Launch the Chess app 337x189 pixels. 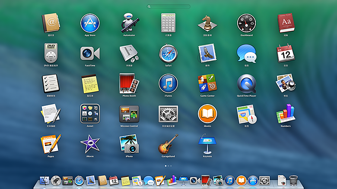point(207,23)
